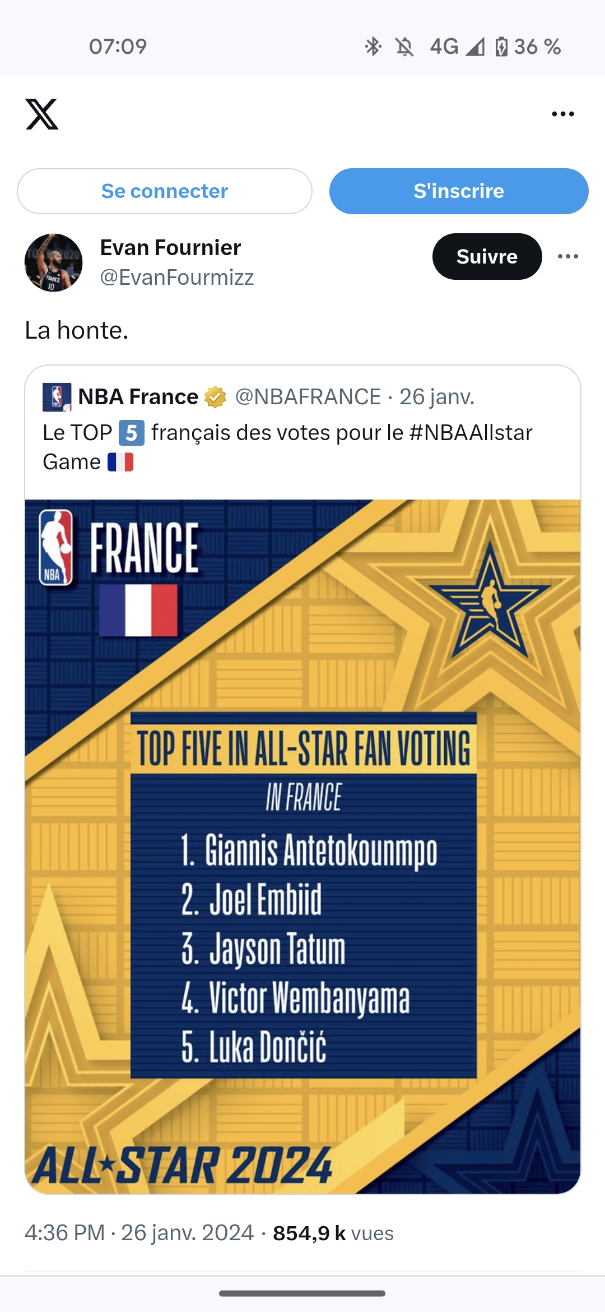Tap the 854,9 k vues count
This screenshot has height=1312, width=605.
333,1233
